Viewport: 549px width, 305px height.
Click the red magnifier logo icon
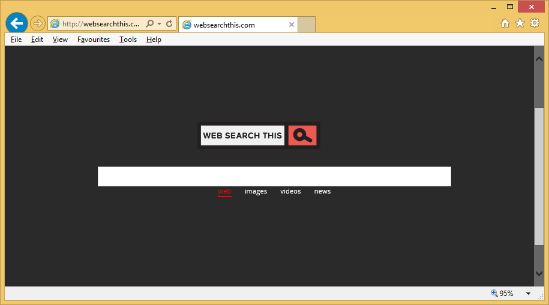tap(302, 135)
